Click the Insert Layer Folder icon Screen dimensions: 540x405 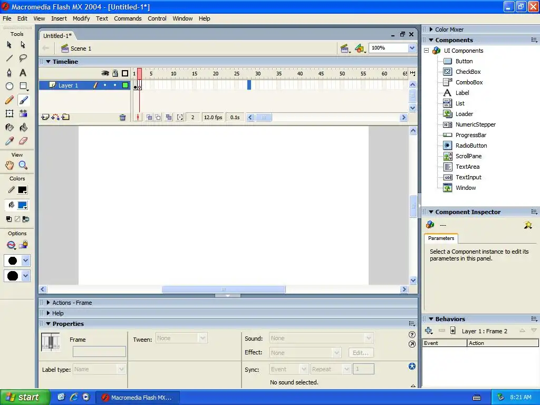65,117
